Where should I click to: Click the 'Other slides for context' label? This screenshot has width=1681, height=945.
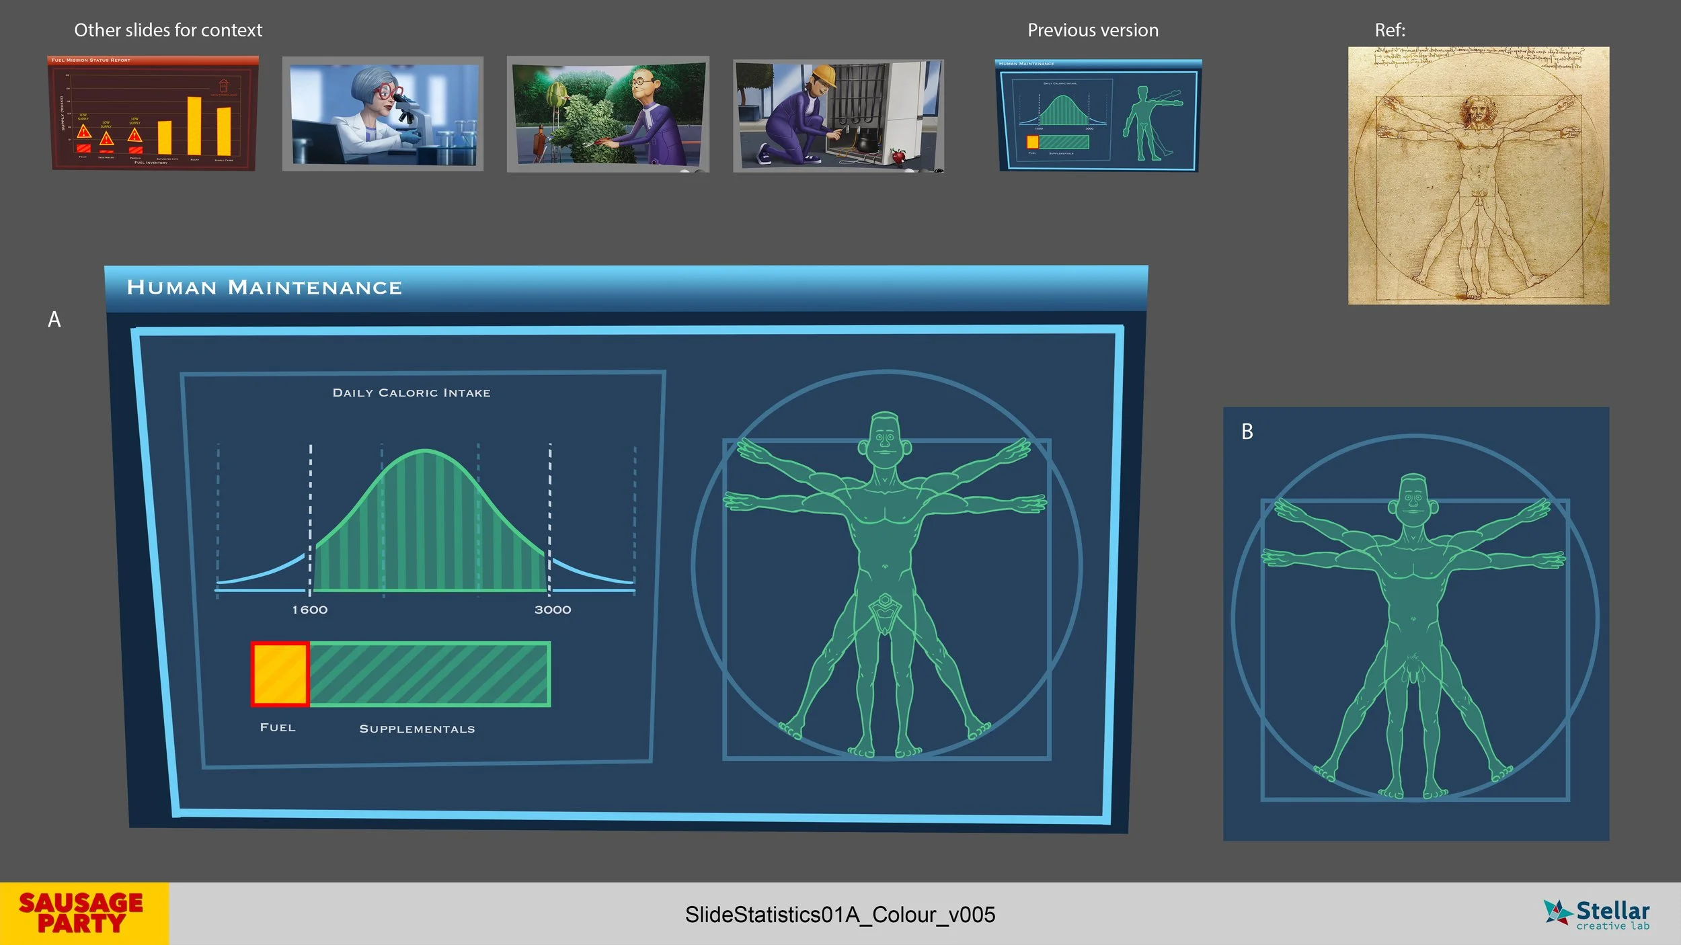[168, 30]
